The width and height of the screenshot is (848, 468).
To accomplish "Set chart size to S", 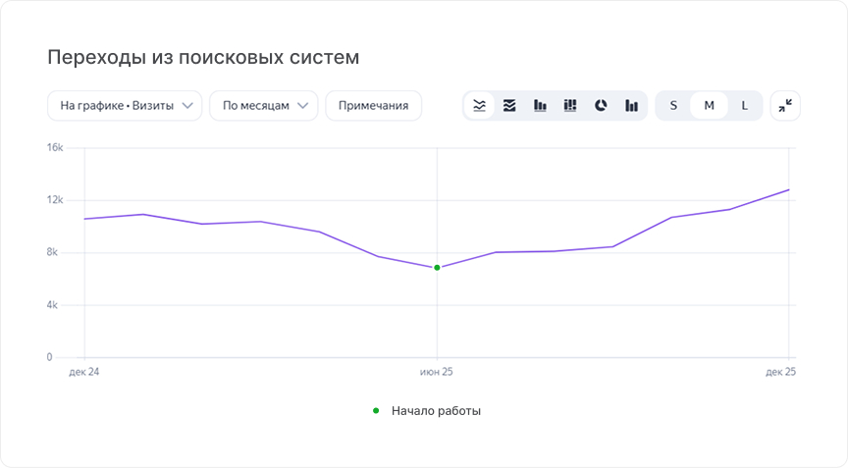I will click(673, 105).
